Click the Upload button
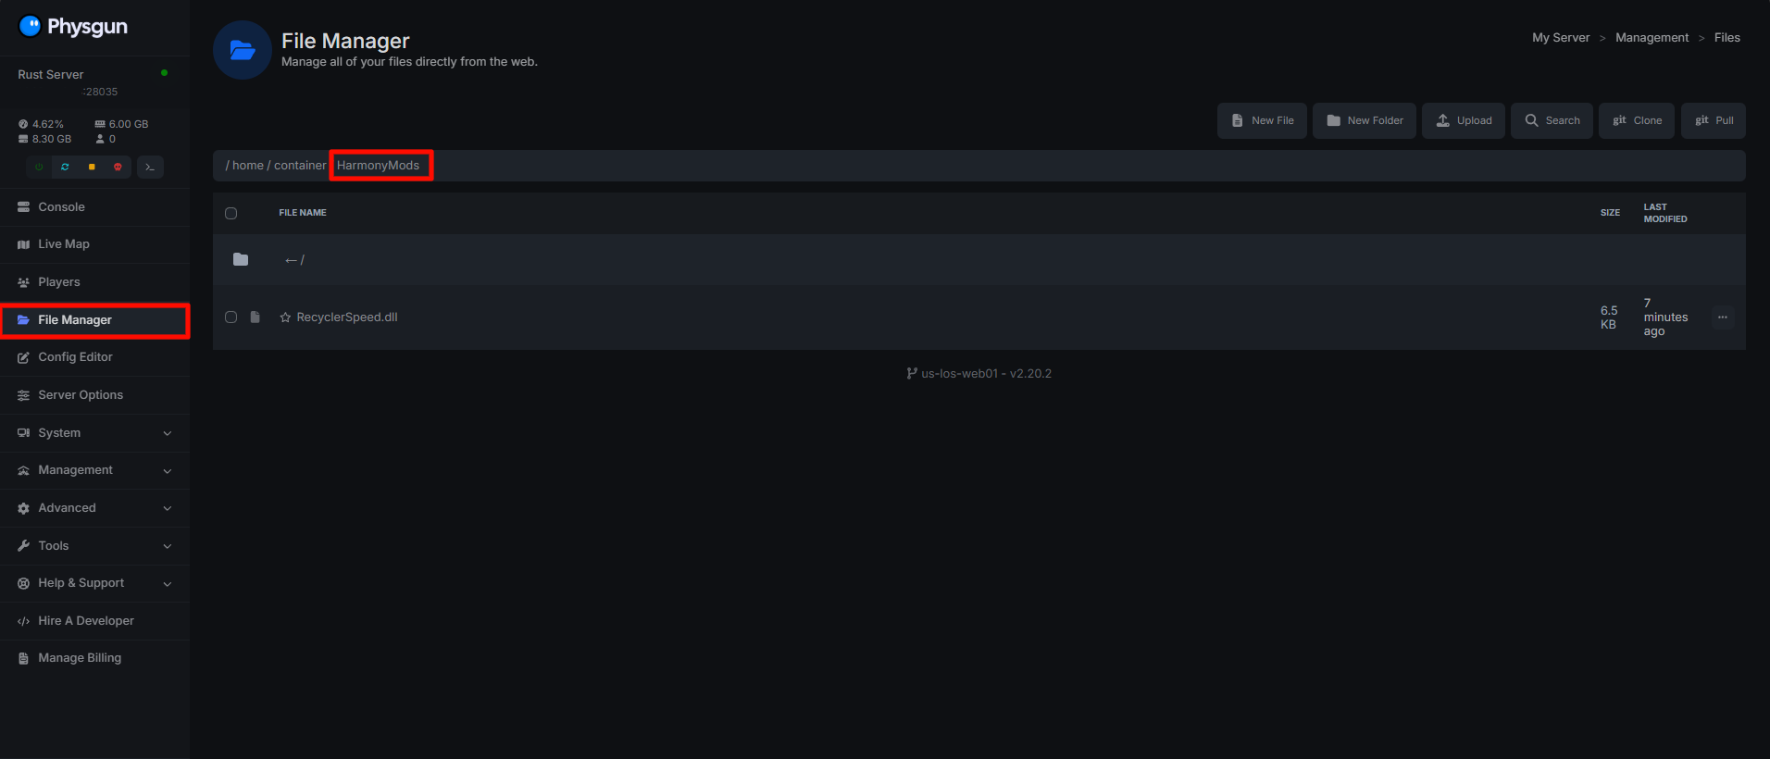 coord(1463,120)
